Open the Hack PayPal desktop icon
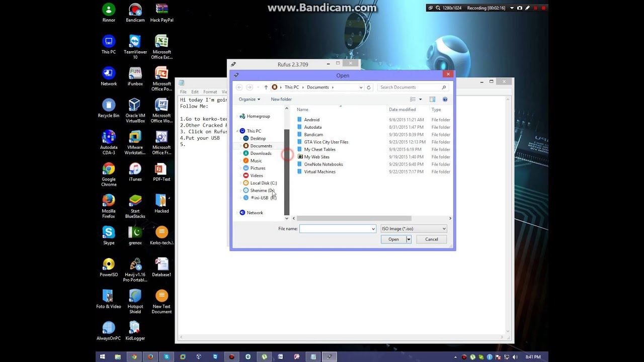Screen dimensions: 644x362 click(162, 13)
